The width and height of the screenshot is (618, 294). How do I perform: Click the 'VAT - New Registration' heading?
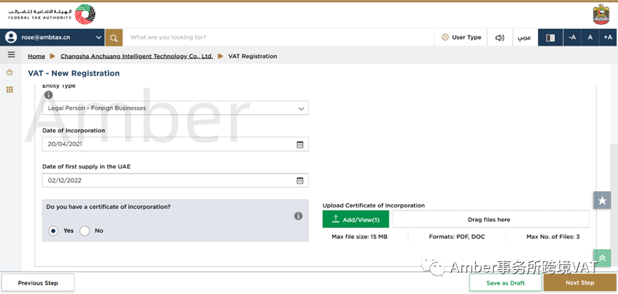click(74, 73)
